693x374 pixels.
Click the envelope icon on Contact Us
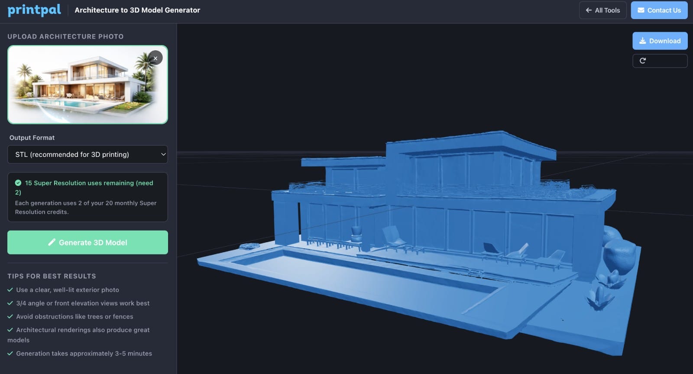pyautogui.click(x=641, y=10)
